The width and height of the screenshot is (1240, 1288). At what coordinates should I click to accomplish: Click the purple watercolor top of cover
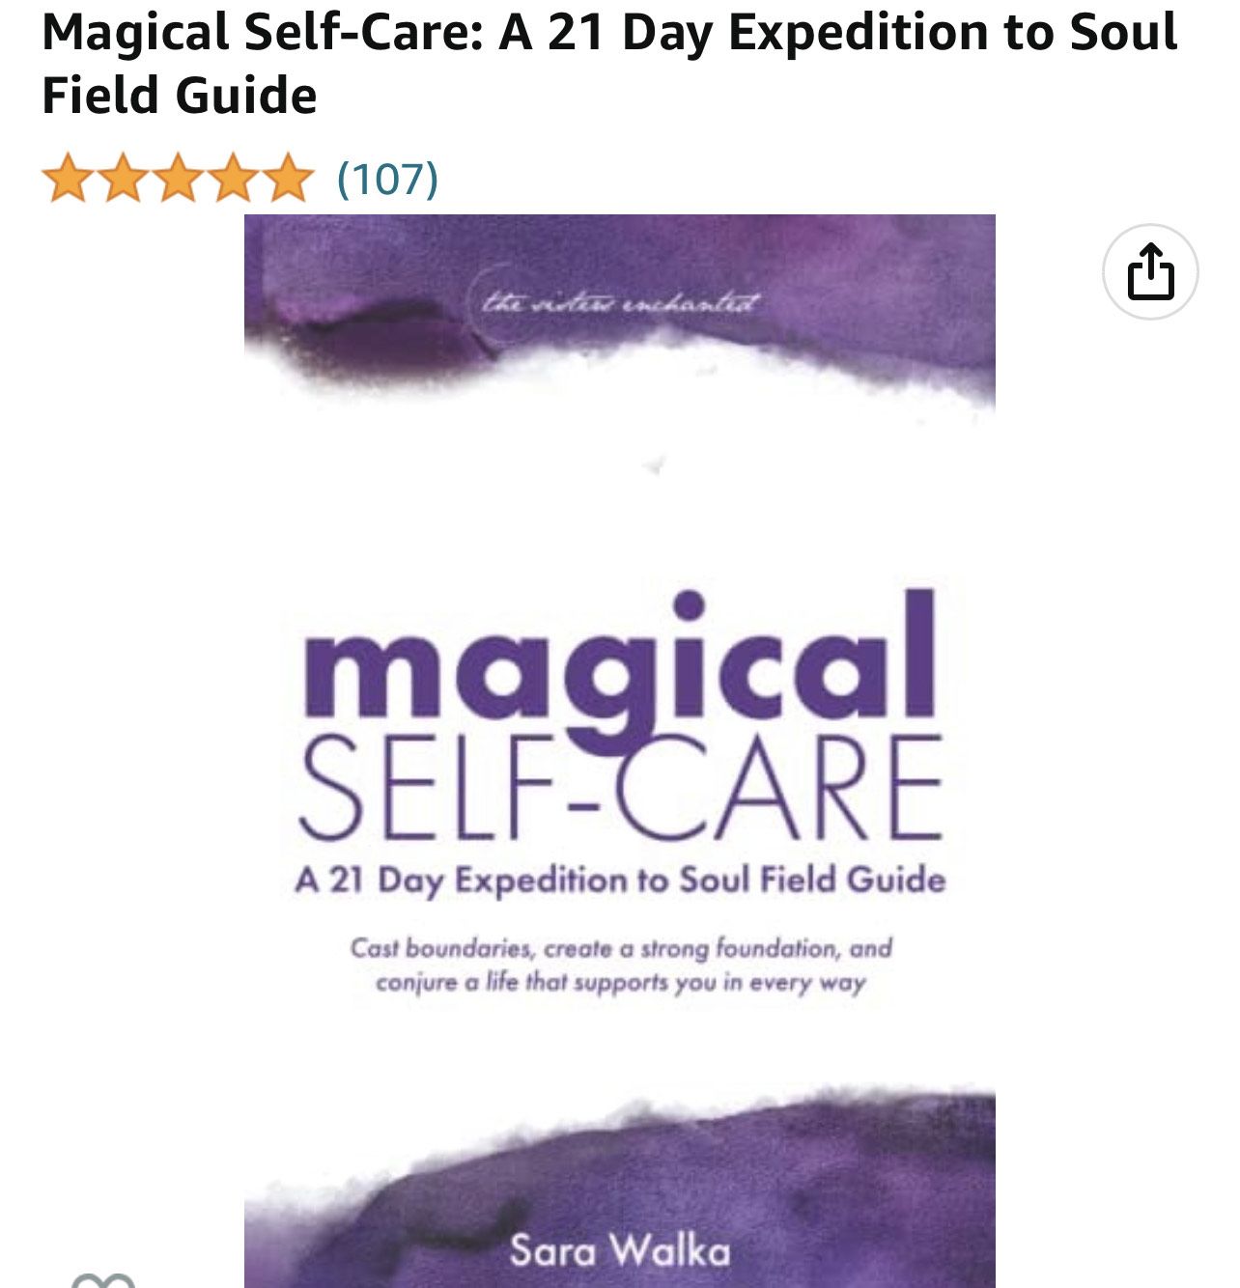(619, 290)
